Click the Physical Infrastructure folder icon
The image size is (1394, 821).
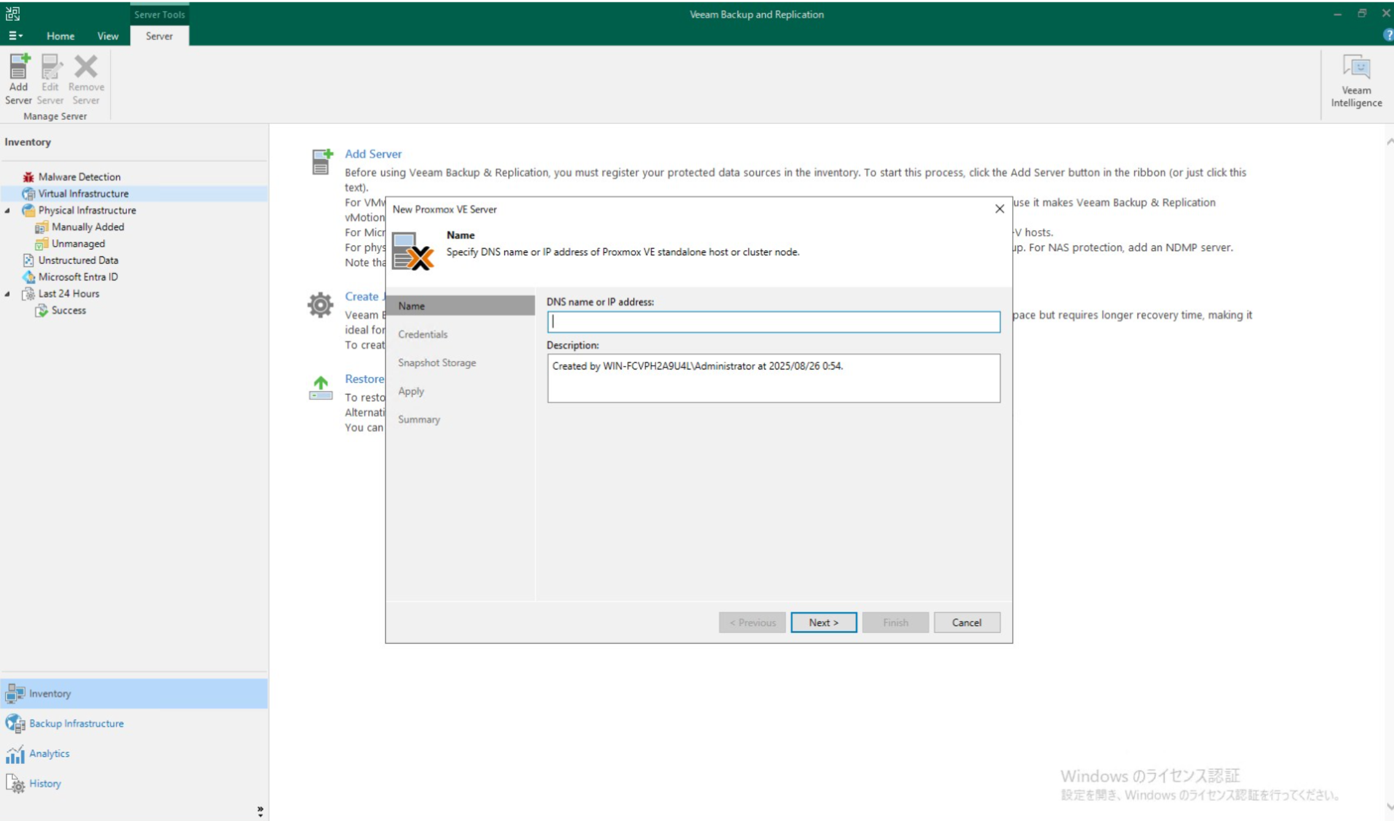click(28, 210)
